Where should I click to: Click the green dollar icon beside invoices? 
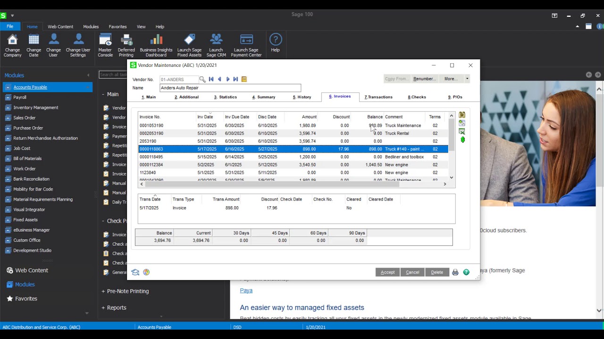(x=462, y=140)
